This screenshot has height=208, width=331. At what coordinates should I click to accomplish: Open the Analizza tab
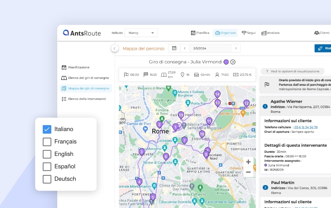[270, 33]
